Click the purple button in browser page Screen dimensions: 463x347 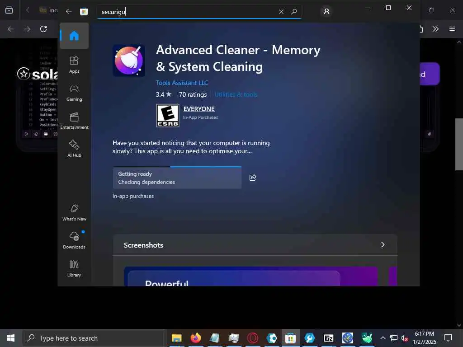[x=430, y=74]
